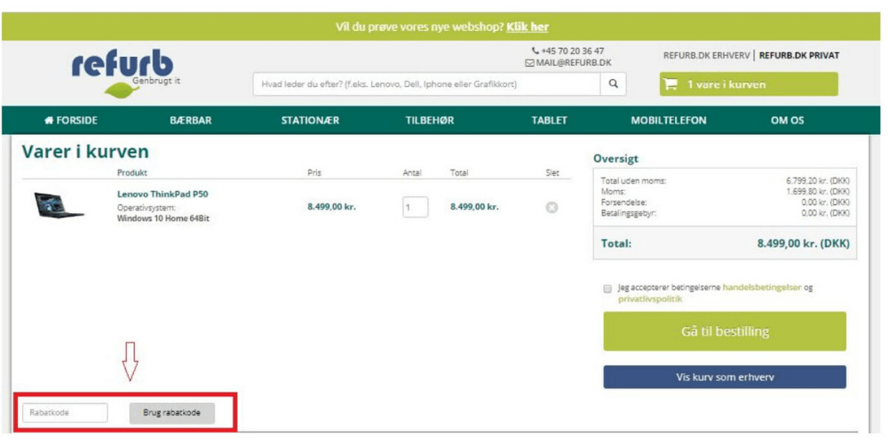The image size is (888, 444).
Task: Accept the terms checkbox
Action: click(x=607, y=289)
